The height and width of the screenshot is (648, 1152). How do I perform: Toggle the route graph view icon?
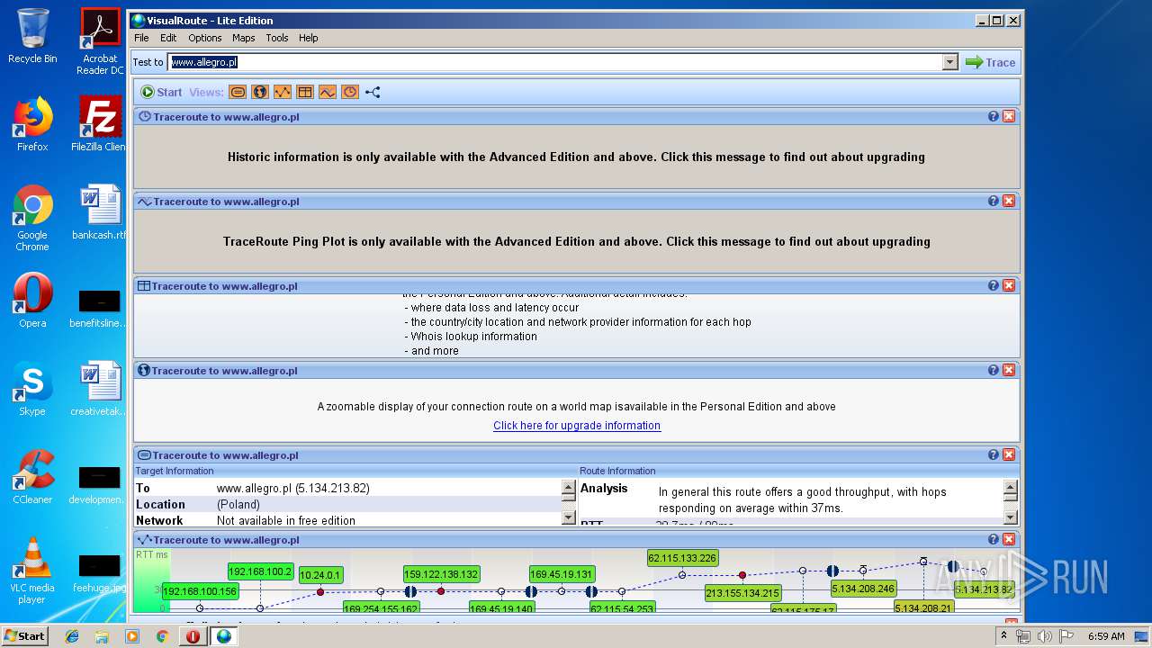coord(283,92)
